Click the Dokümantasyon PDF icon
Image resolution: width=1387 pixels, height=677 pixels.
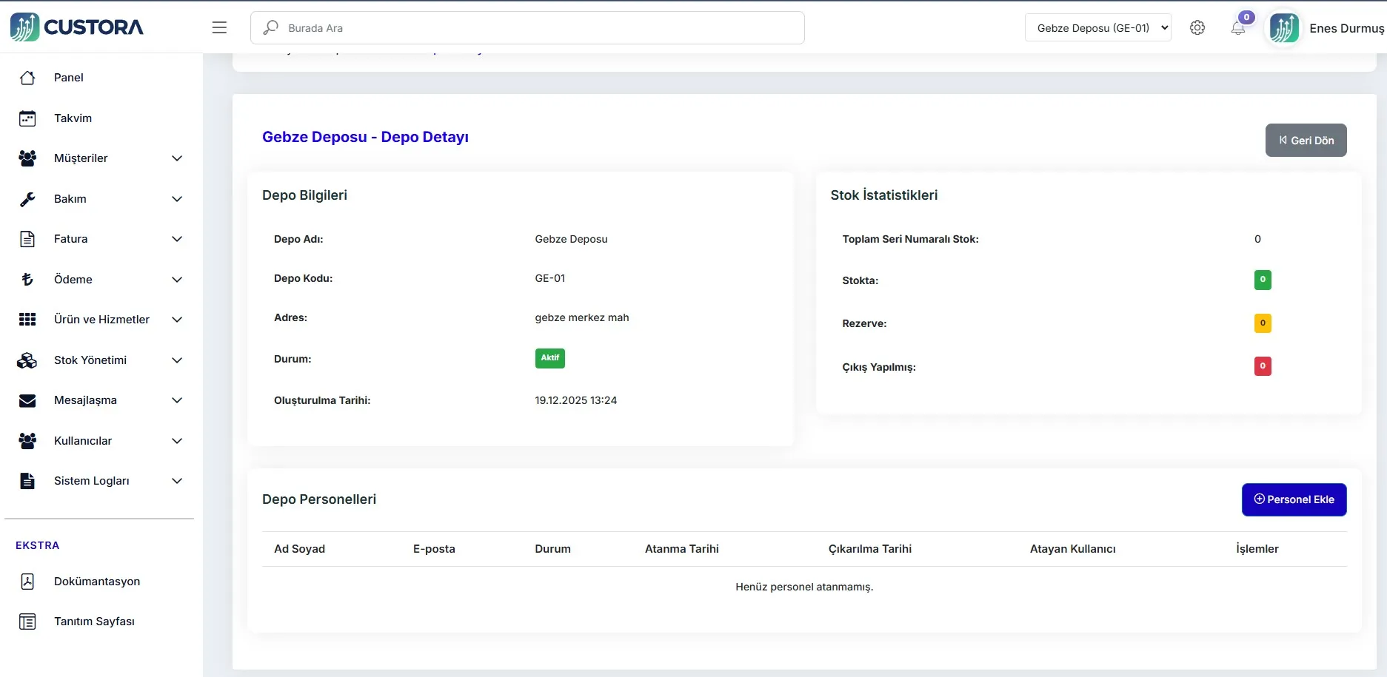click(27, 582)
